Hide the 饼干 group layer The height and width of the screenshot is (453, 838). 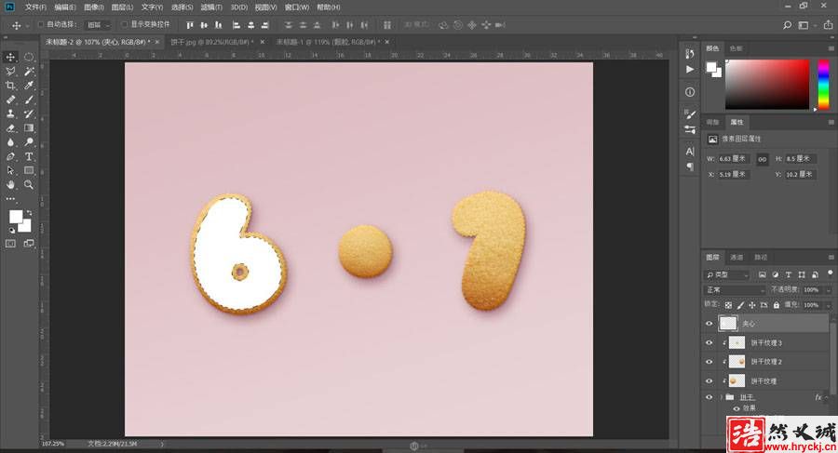[710, 397]
